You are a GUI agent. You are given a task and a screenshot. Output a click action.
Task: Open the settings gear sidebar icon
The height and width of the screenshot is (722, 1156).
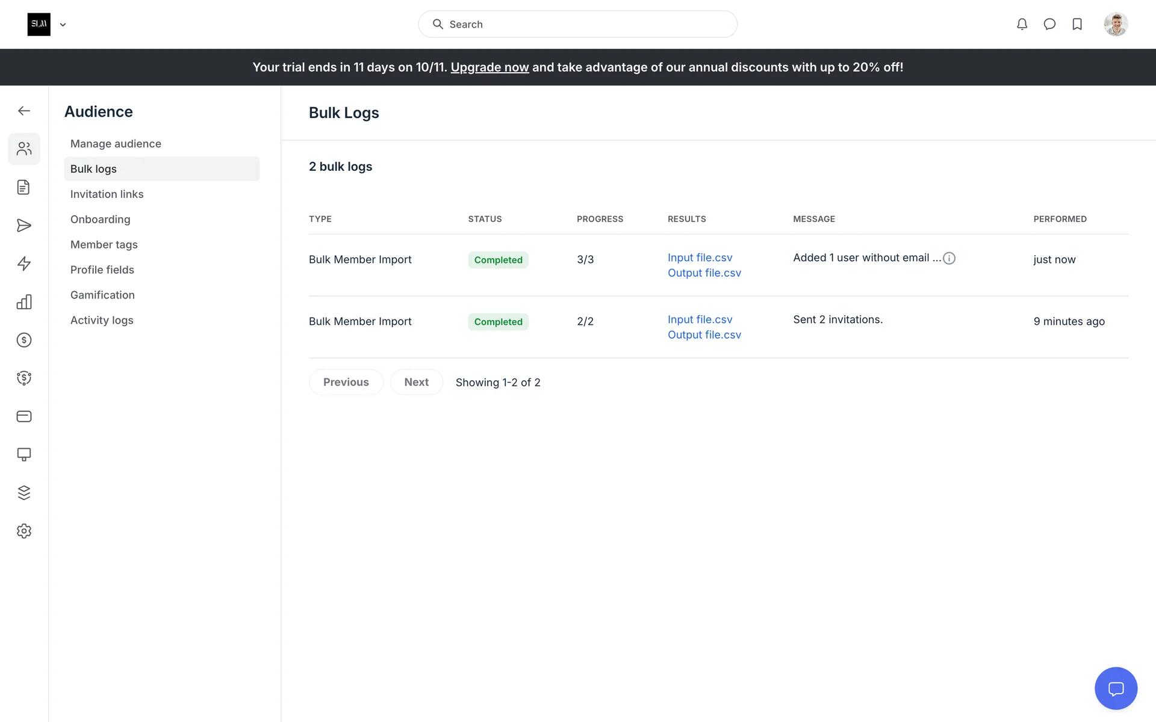click(x=24, y=531)
